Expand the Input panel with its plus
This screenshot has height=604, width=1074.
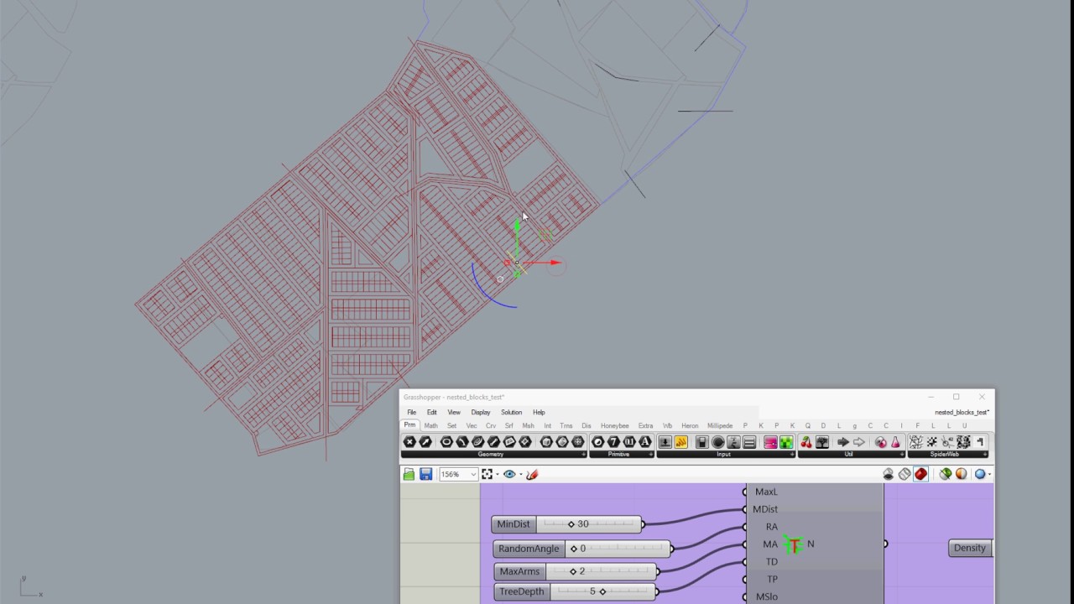(x=792, y=454)
